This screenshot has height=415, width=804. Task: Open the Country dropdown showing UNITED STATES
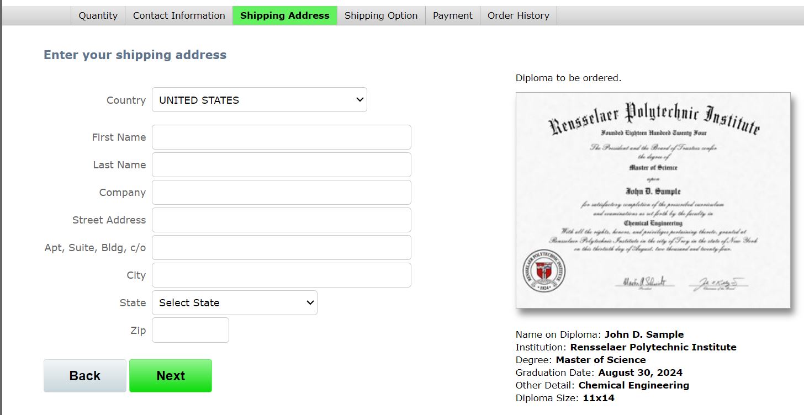[260, 100]
